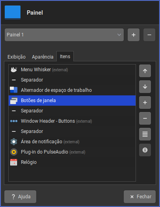Add a new item to the panel list
Image resolution: width=160 pixels, height=207 pixels.
[145, 103]
